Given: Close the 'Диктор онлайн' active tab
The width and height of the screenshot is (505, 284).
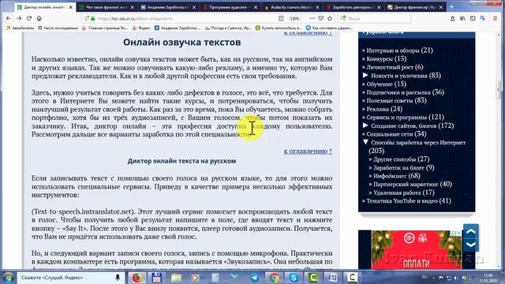Looking at the screenshot, I should click(x=70, y=7).
